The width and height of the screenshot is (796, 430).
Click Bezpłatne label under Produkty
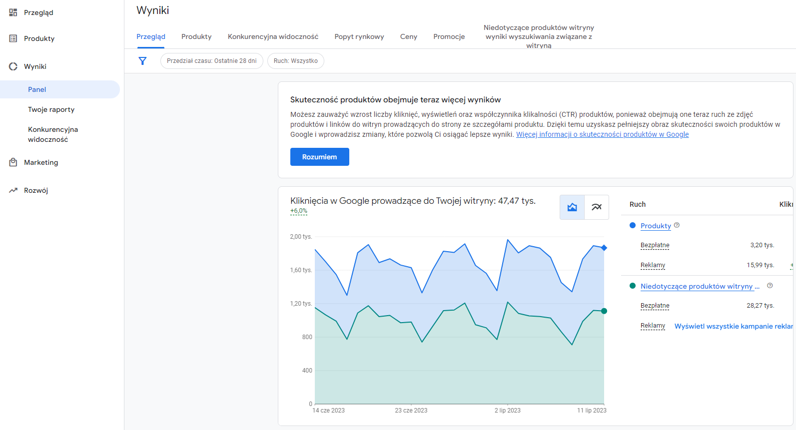[655, 245]
